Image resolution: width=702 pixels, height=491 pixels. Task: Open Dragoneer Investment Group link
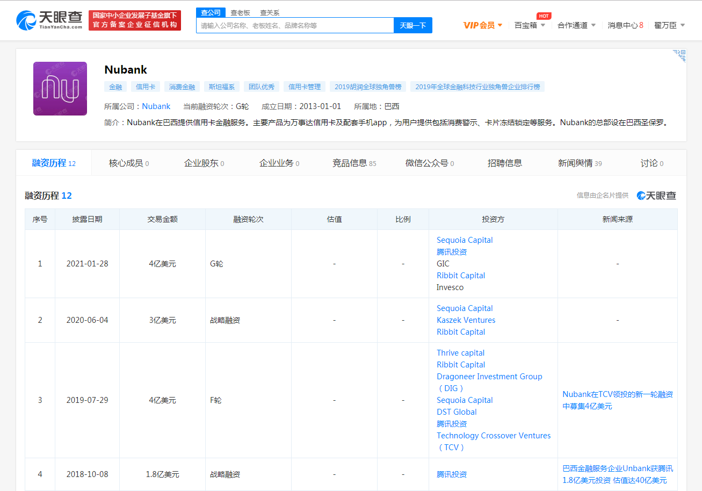pos(489,382)
